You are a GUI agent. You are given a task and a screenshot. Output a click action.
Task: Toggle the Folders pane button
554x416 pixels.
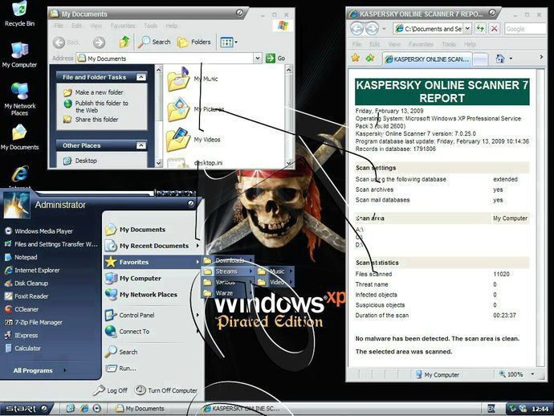point(194,42)
